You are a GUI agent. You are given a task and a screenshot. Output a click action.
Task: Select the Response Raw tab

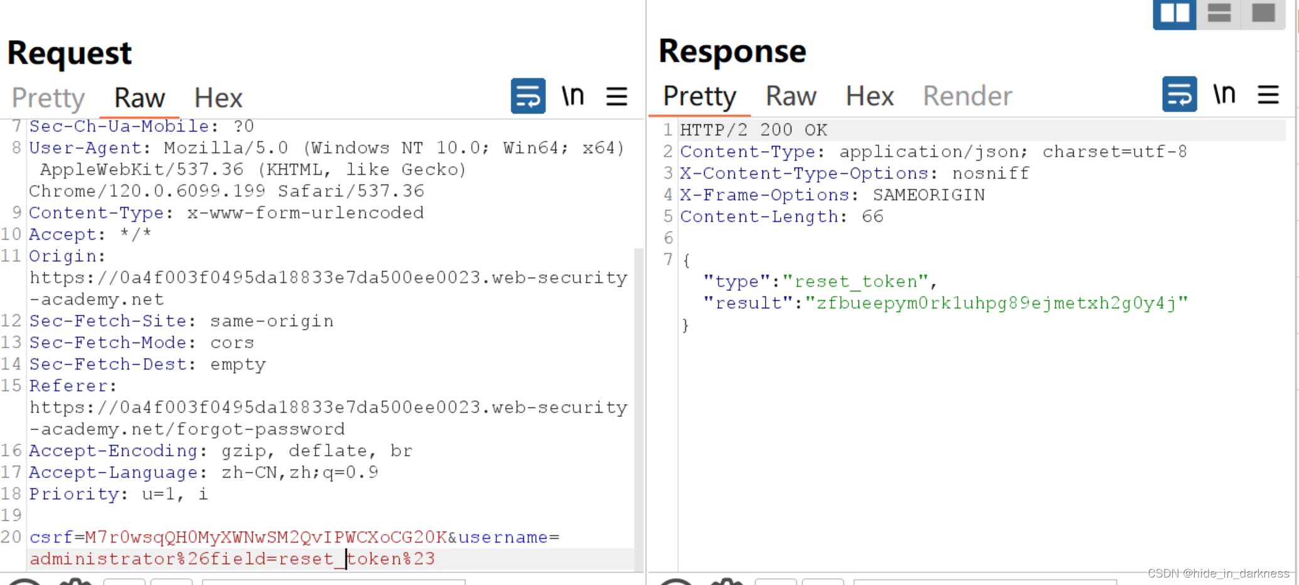(791, 96)
